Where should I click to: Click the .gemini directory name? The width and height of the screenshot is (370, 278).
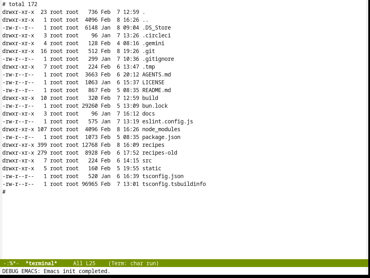tap(153, 43)
